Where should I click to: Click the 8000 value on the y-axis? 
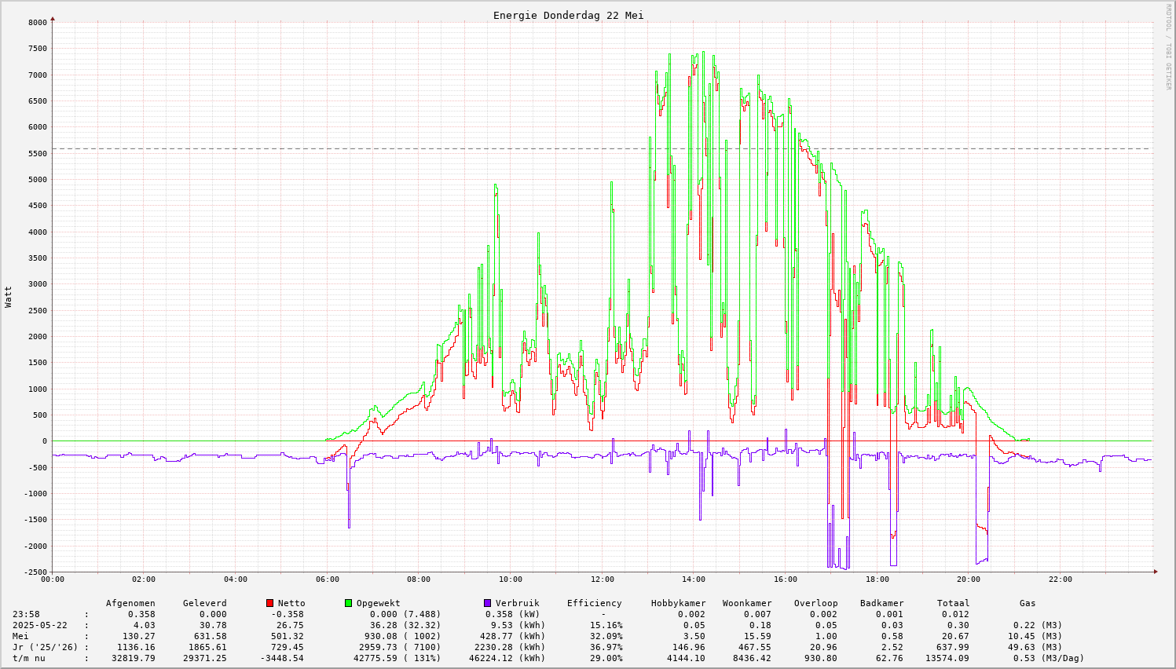click(x=37, y=22)
